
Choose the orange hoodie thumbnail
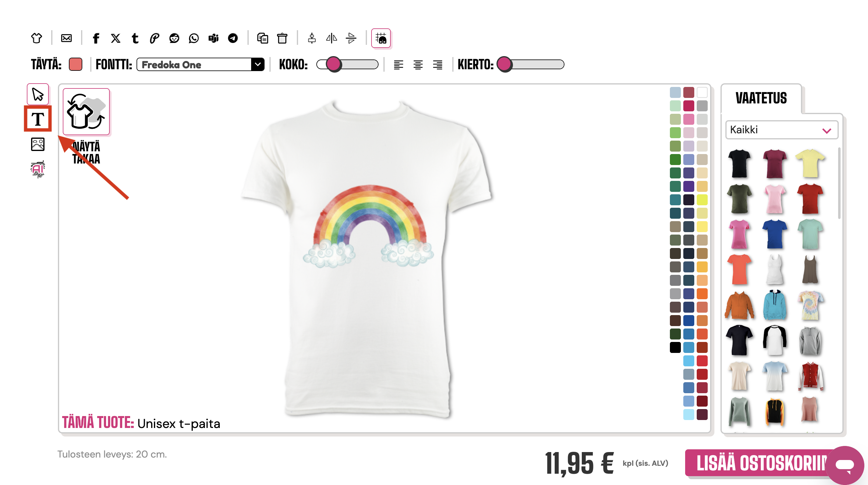pos(739,306)
